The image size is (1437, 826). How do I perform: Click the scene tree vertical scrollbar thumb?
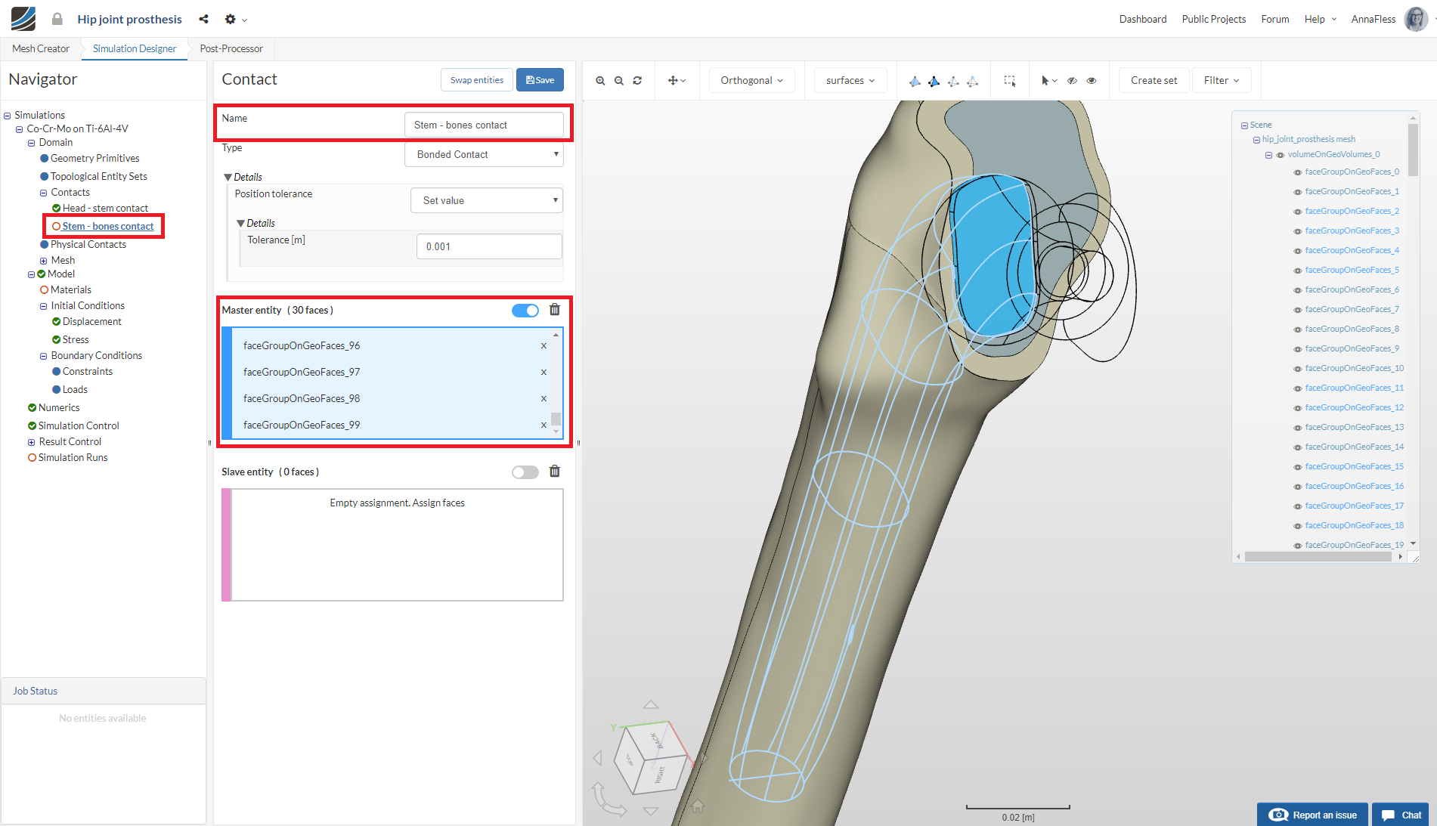(1414, 150)
